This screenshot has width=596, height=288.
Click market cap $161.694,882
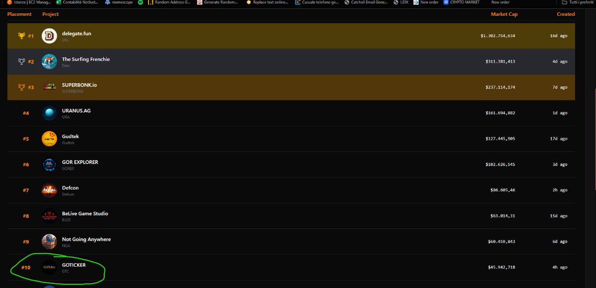500,113
